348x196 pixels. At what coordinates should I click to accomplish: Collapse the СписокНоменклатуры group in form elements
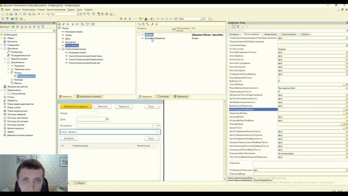[59, 49]
